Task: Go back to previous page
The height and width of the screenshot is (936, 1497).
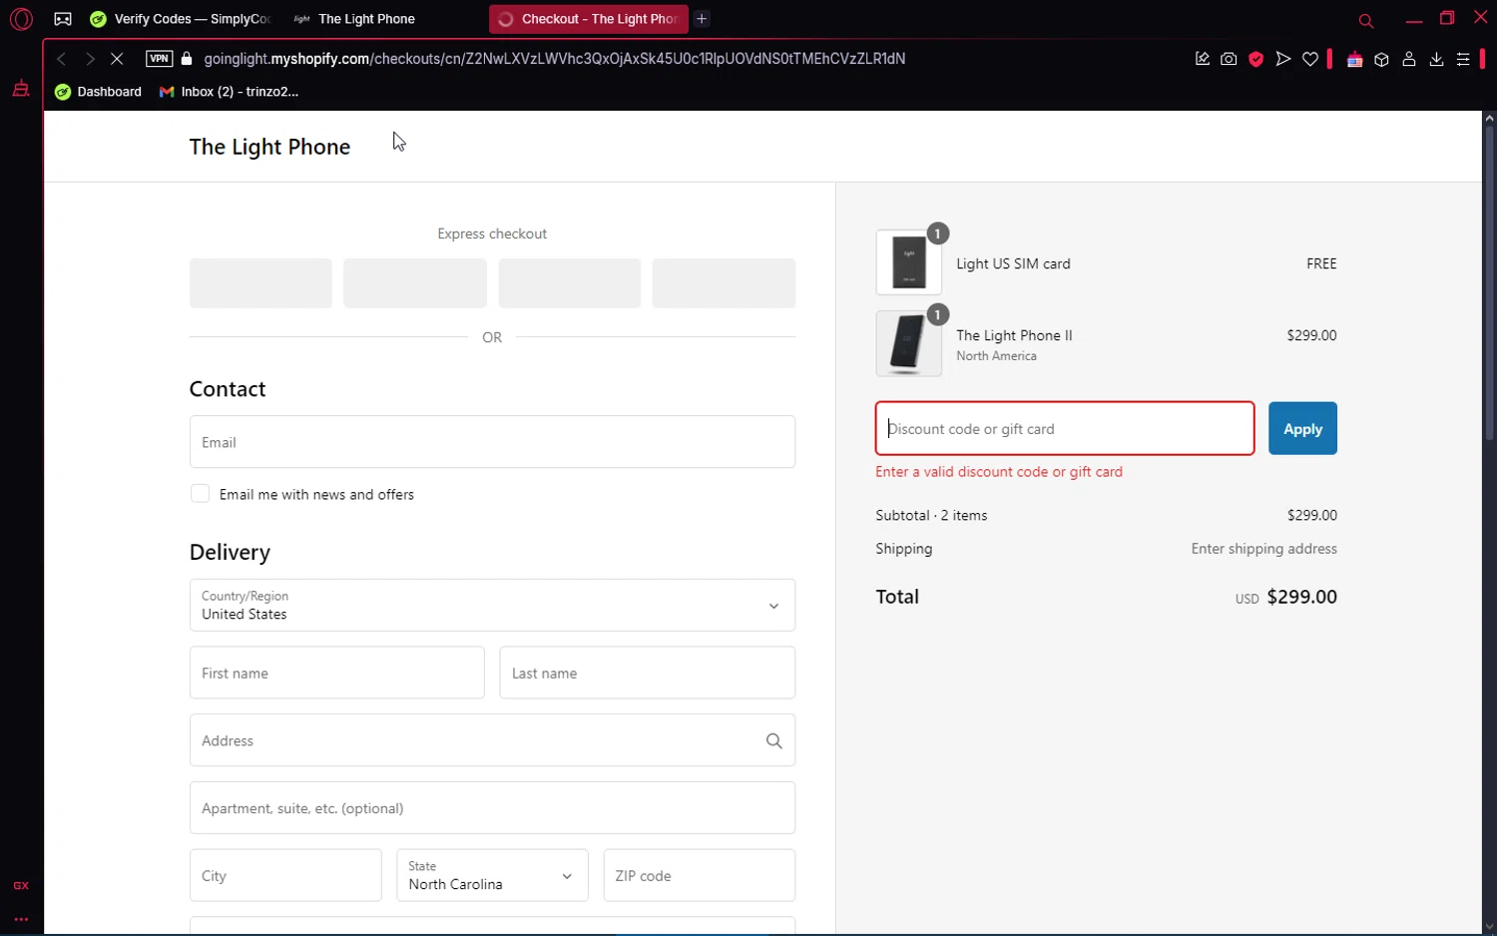Action: pos(61,59)
